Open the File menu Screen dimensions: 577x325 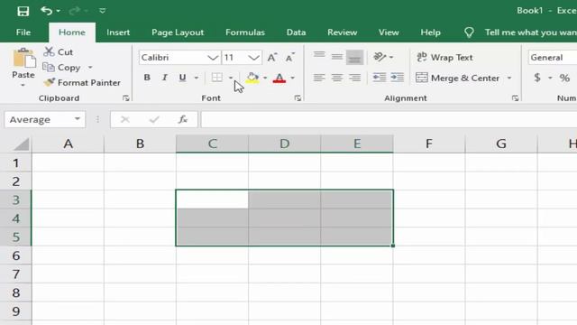tap(23, 32)
